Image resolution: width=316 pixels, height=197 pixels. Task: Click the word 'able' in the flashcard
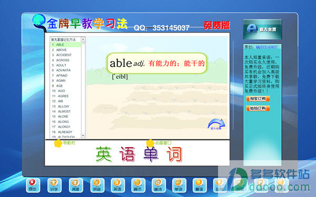point(121,63)
